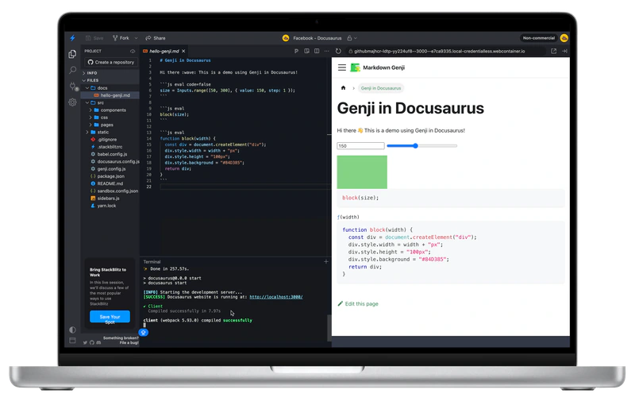Click the green block in preview
The image size is (635, 401).
click(362, 172)
